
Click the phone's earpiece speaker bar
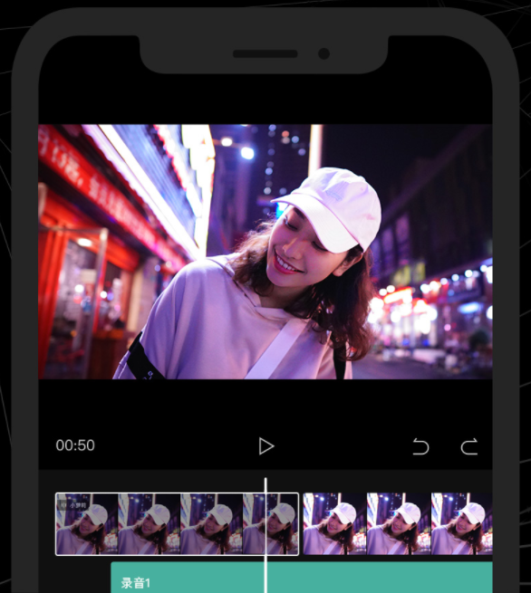coord(265,53)
